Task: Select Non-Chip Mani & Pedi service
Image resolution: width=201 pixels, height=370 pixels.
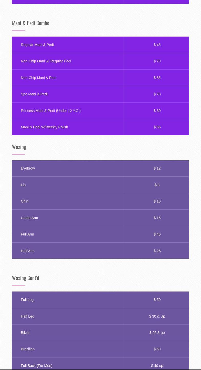Action: click(x=39, y=78)
